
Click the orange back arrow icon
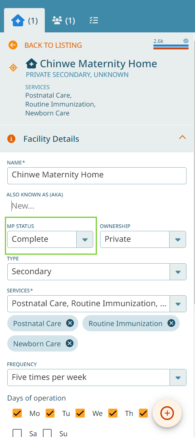13,45
